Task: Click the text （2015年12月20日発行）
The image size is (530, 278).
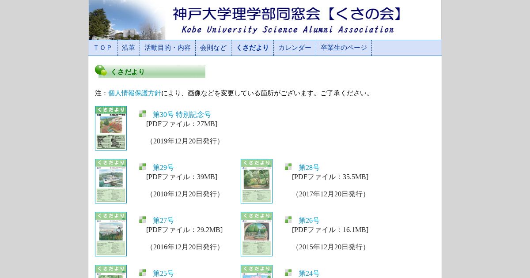Action: click(x=330, y=247)
